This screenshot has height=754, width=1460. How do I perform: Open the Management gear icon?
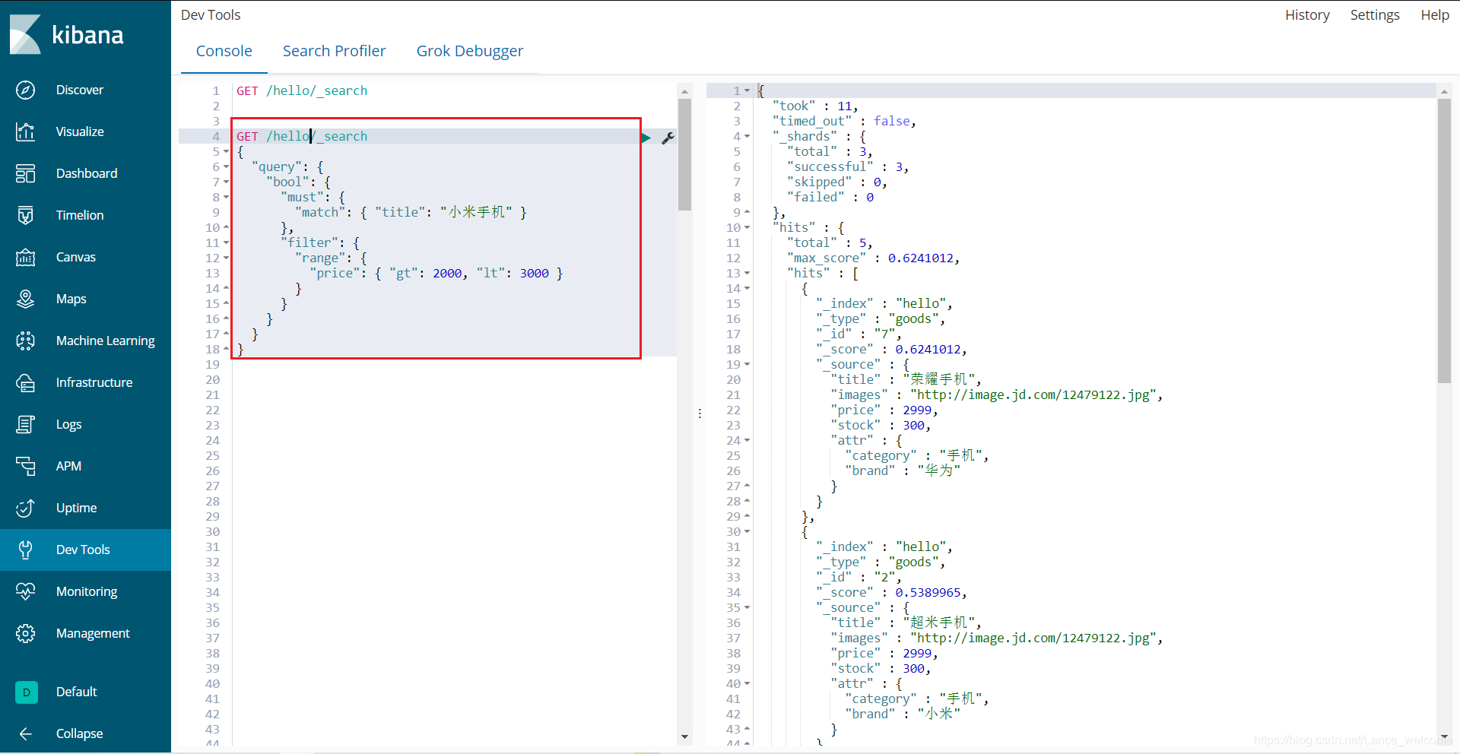[x=25, y=633]
